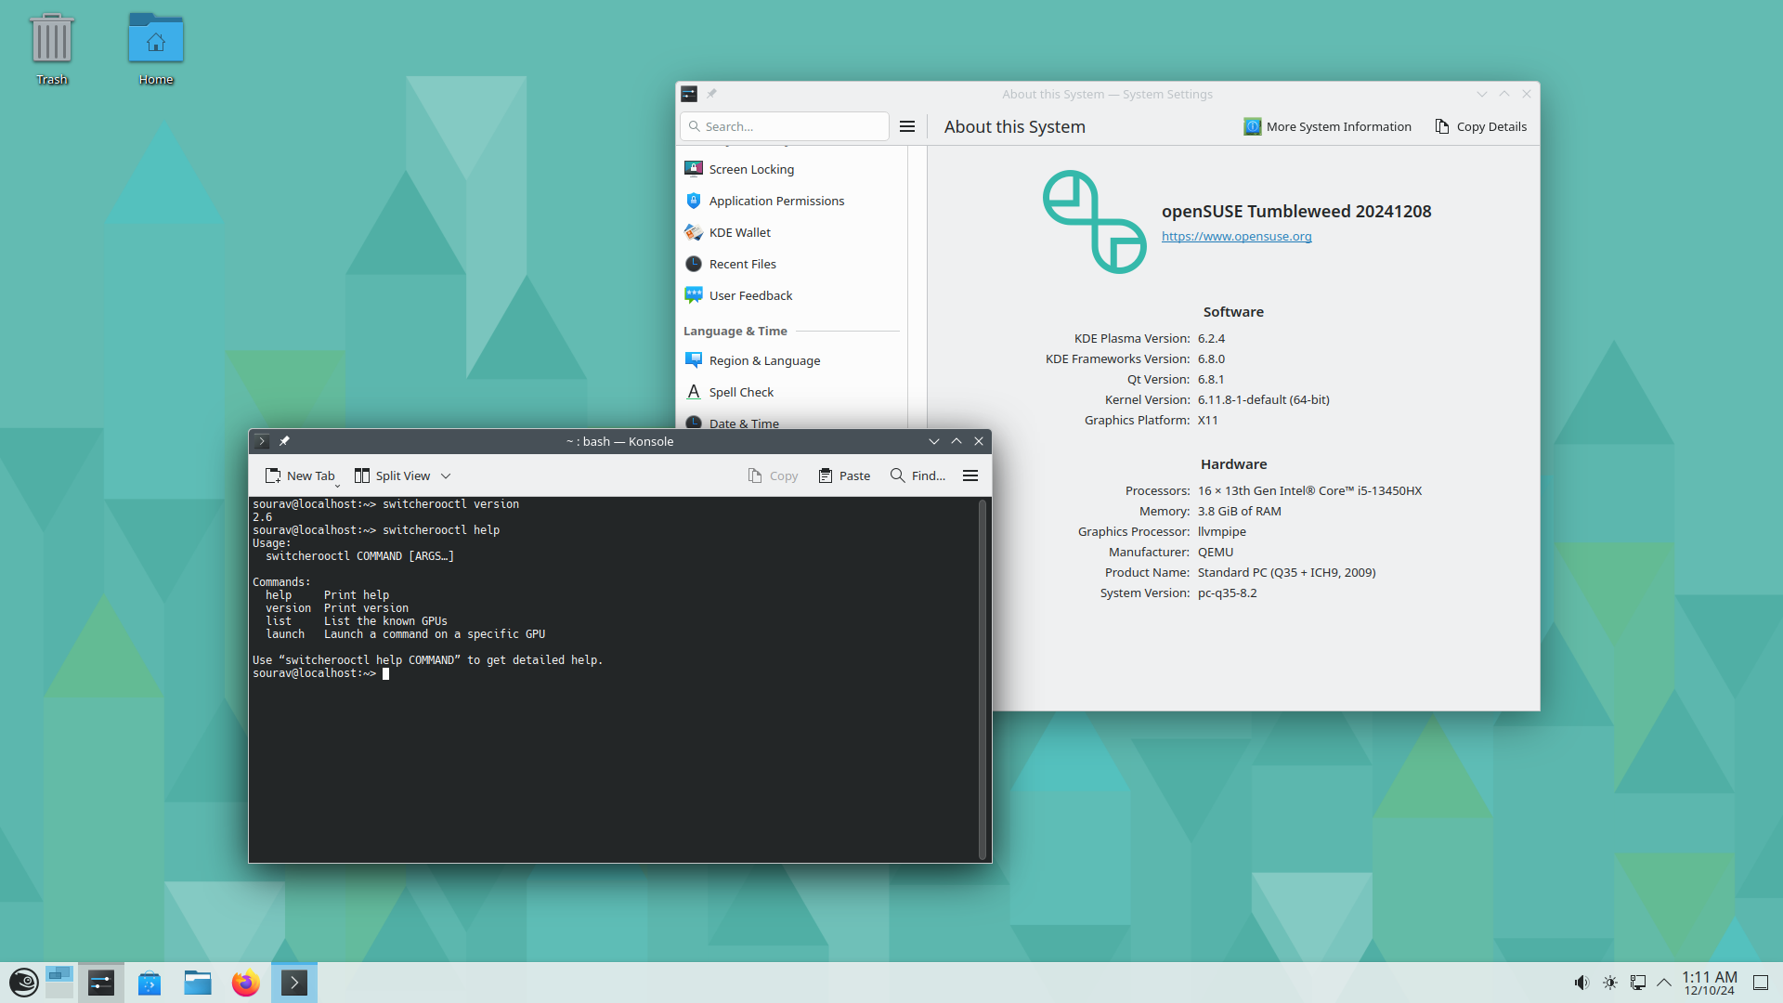Click the KDE application menu icon

22,983
